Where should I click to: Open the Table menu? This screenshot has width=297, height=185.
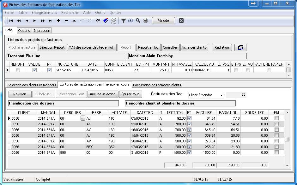click(x=22, y=13)
